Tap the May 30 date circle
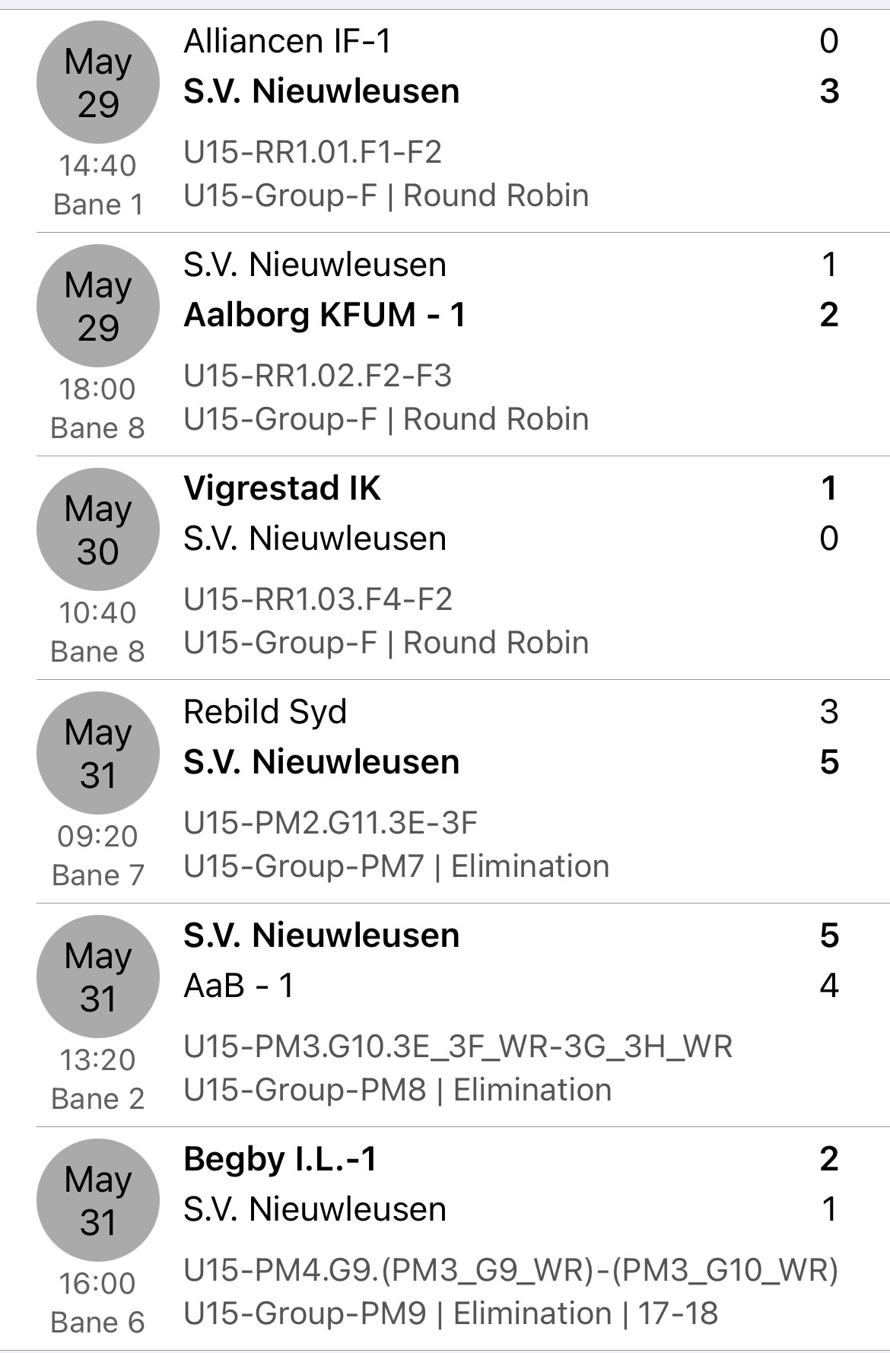This screenshot has width=890, height=1353. [98, 529]
